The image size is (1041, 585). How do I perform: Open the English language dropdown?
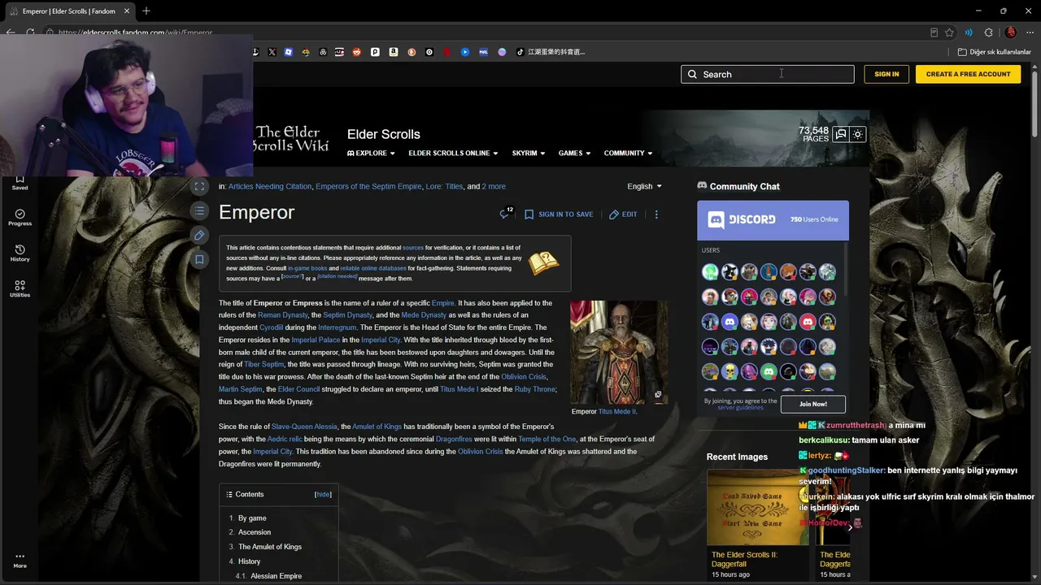click(x=644, y=186)
